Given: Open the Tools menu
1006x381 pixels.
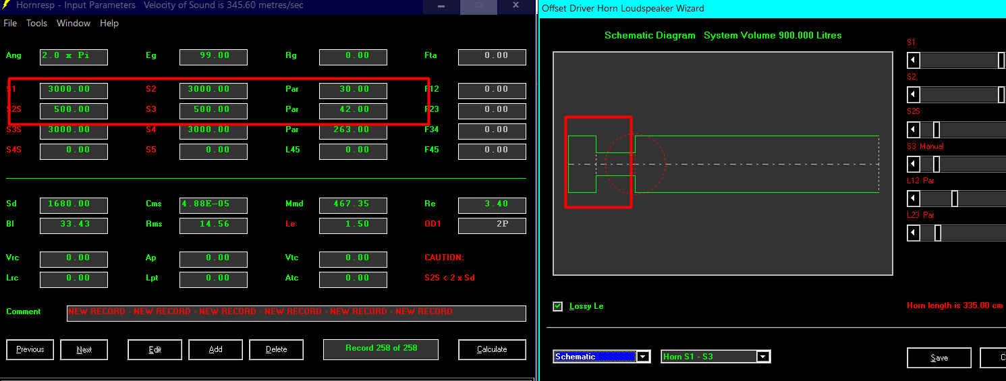Looking at the screenshot, I should (x=36, y=23).
